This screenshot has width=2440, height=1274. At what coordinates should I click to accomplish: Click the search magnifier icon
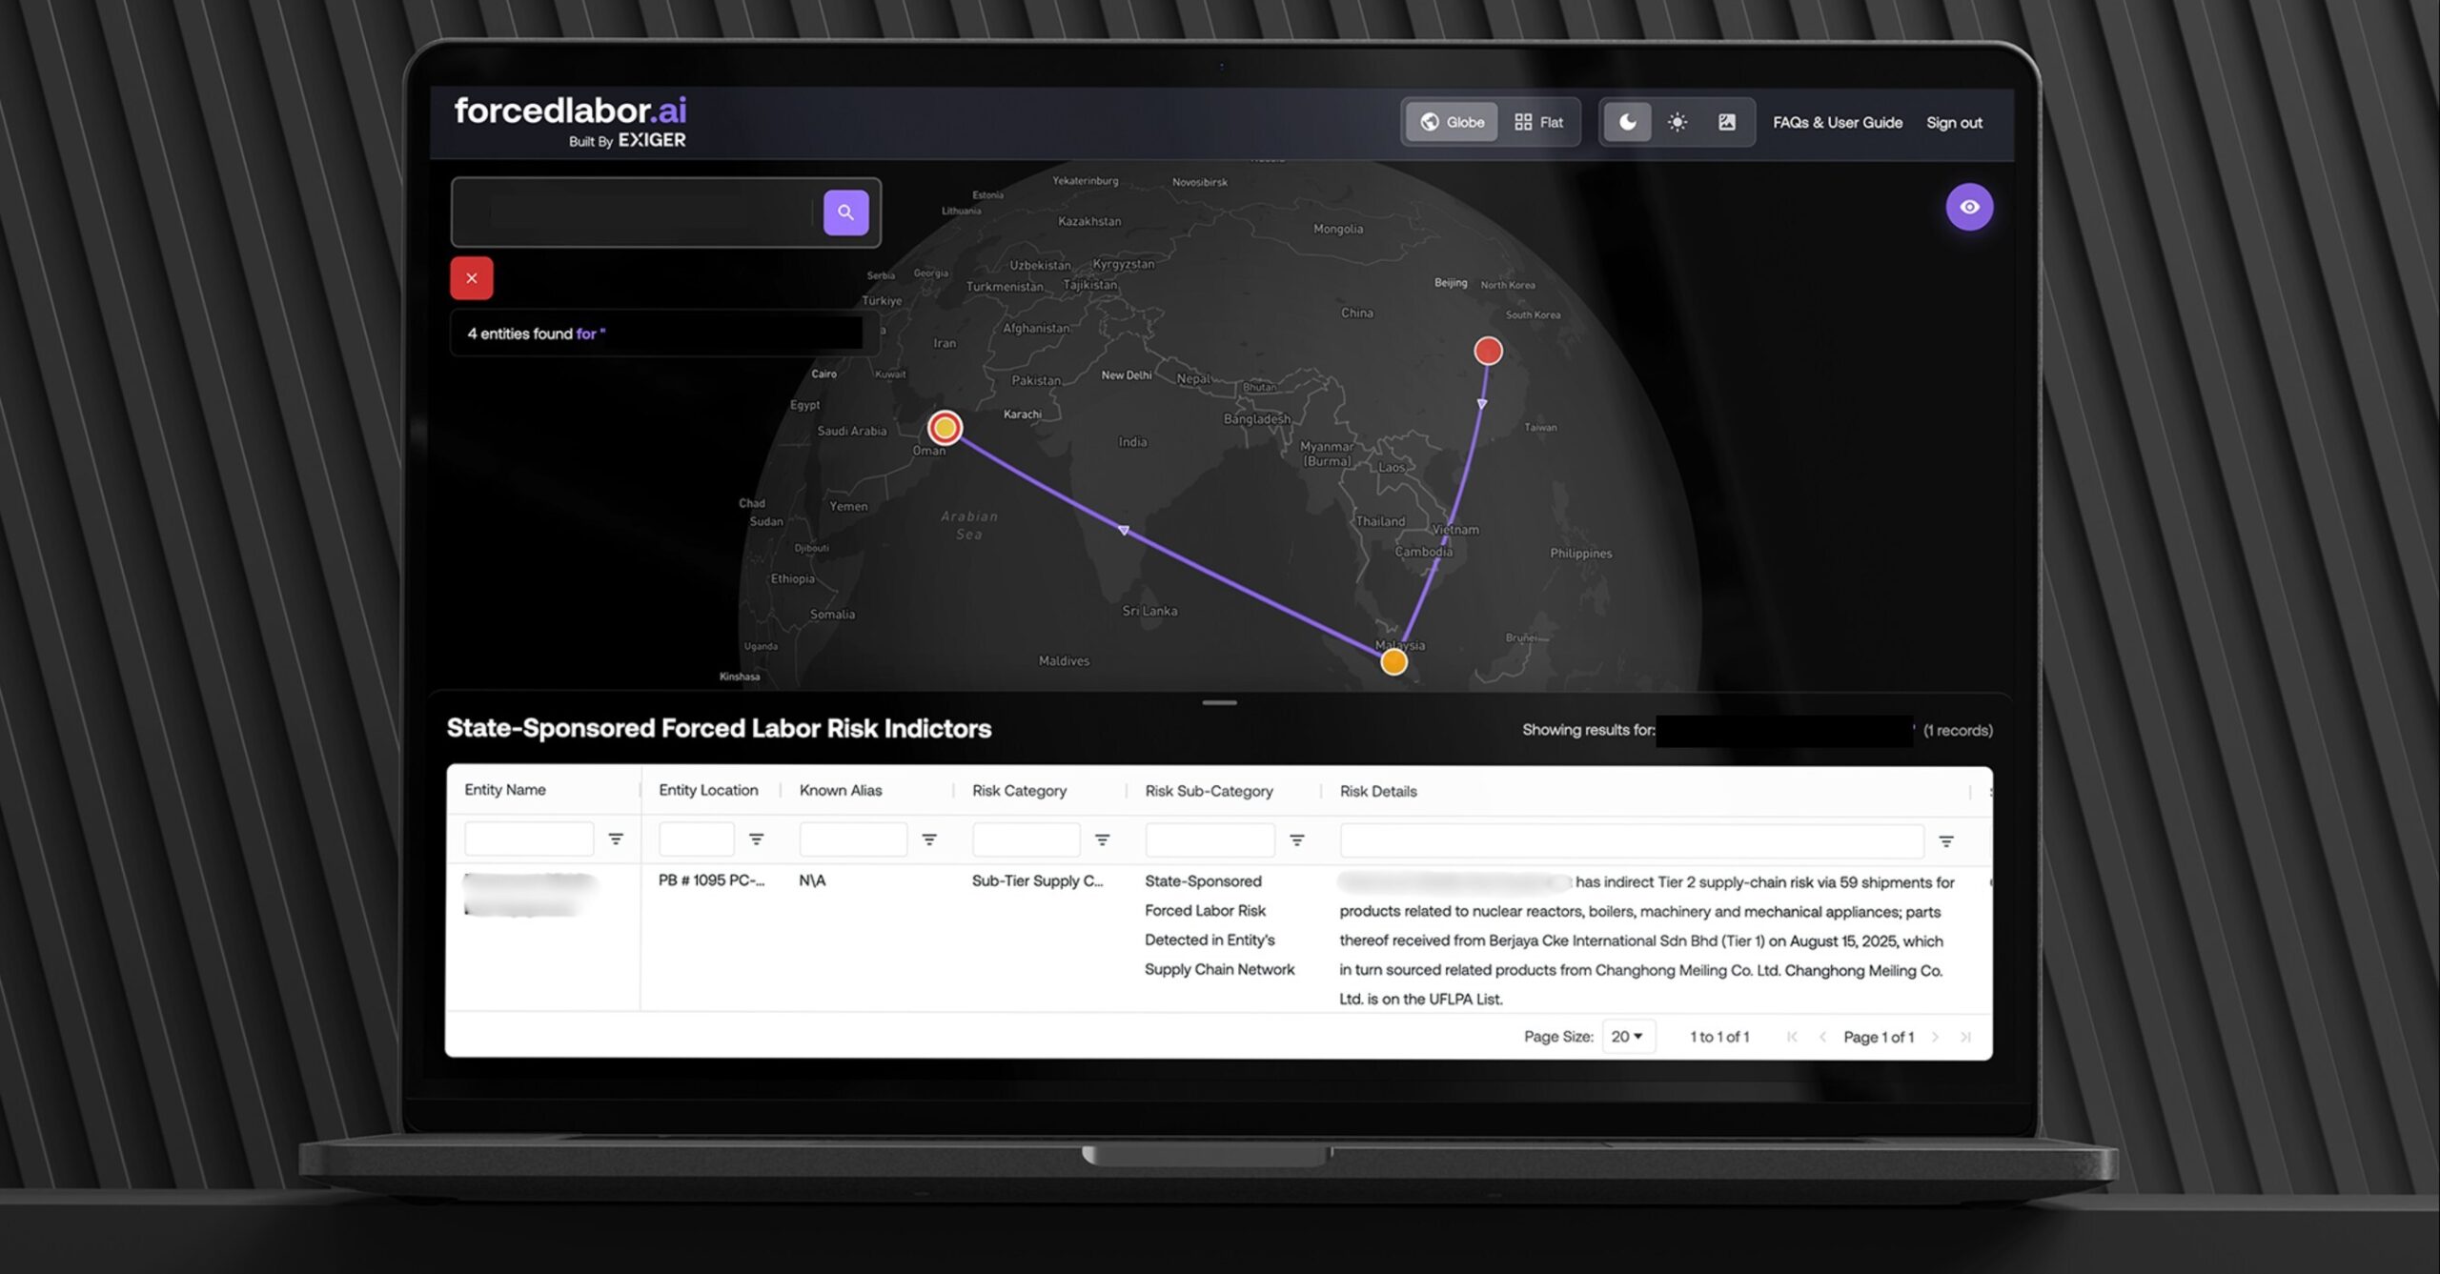(x=844, y=212)
